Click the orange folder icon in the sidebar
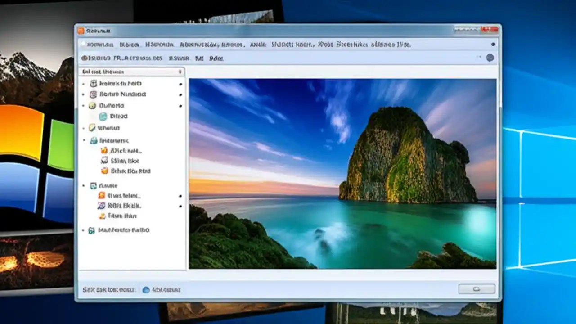The image size is (576, 324). click(104, 150)
